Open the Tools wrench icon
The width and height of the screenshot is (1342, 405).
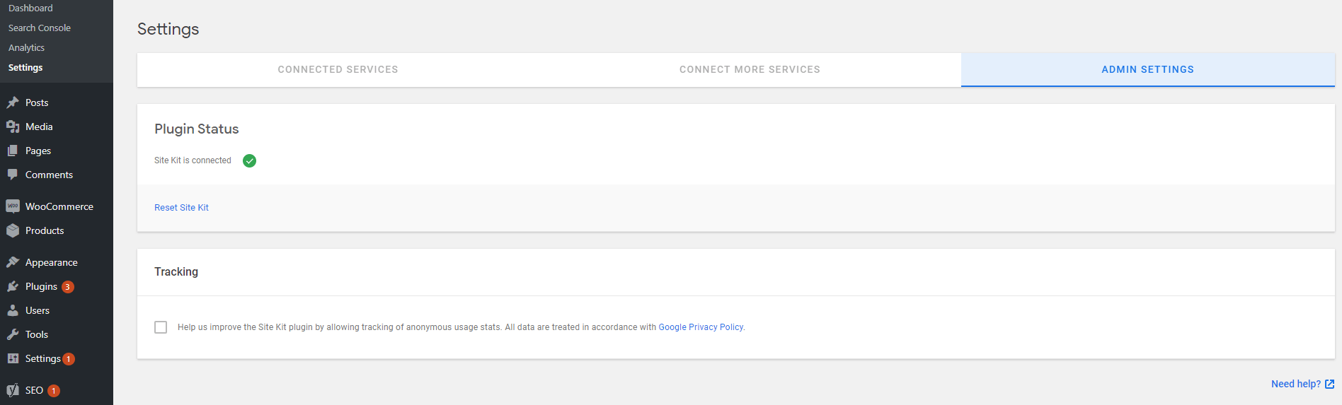[x=13, y=334]
